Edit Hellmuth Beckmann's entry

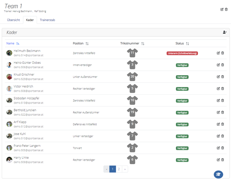click(x=218, y=53)
